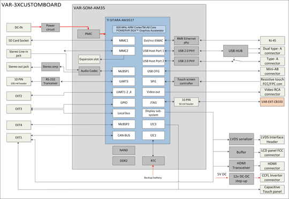
Task: Click the RMII Ethernet phy block
Action: coord(186,41)
